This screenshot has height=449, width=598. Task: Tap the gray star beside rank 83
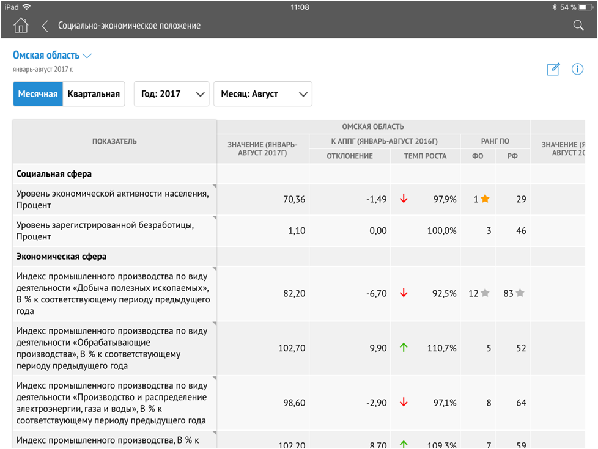(x=520, y=293)
